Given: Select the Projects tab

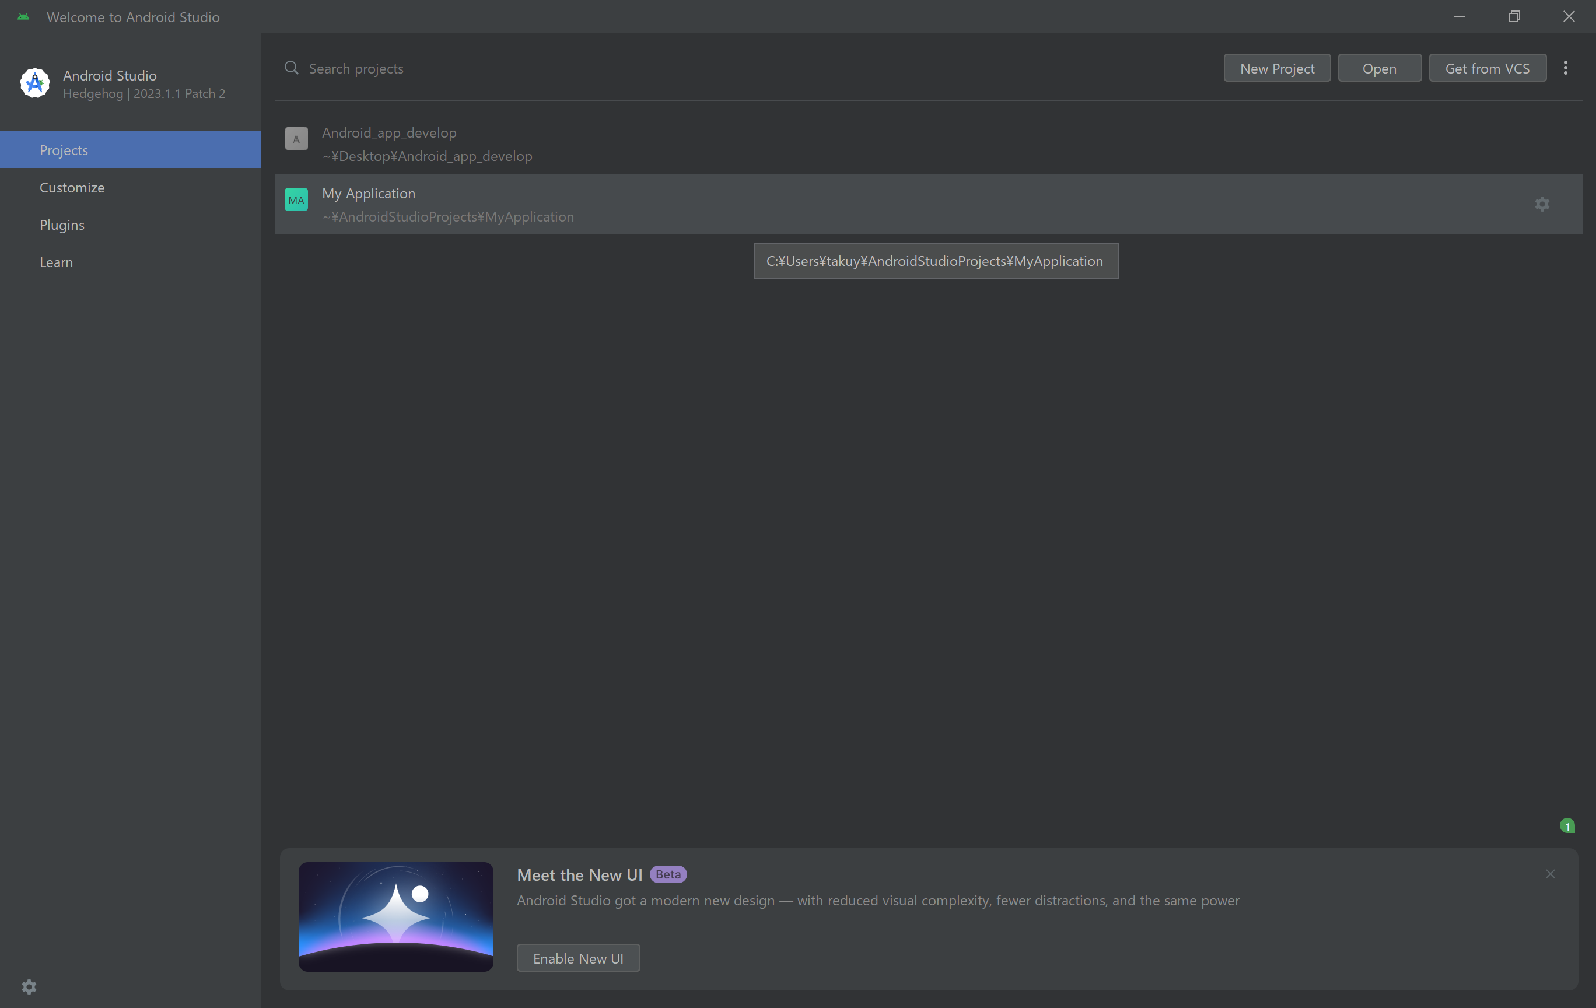Looking at the screenshot, I should click(131, 150).
